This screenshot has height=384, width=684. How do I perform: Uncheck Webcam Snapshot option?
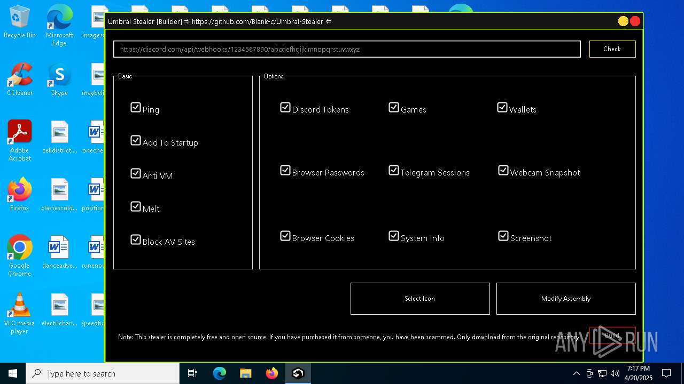503,171
